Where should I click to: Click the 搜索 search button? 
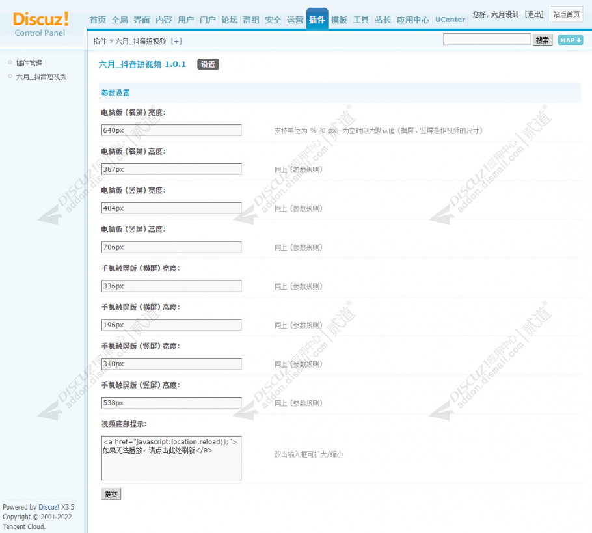[x=543, y=40]
